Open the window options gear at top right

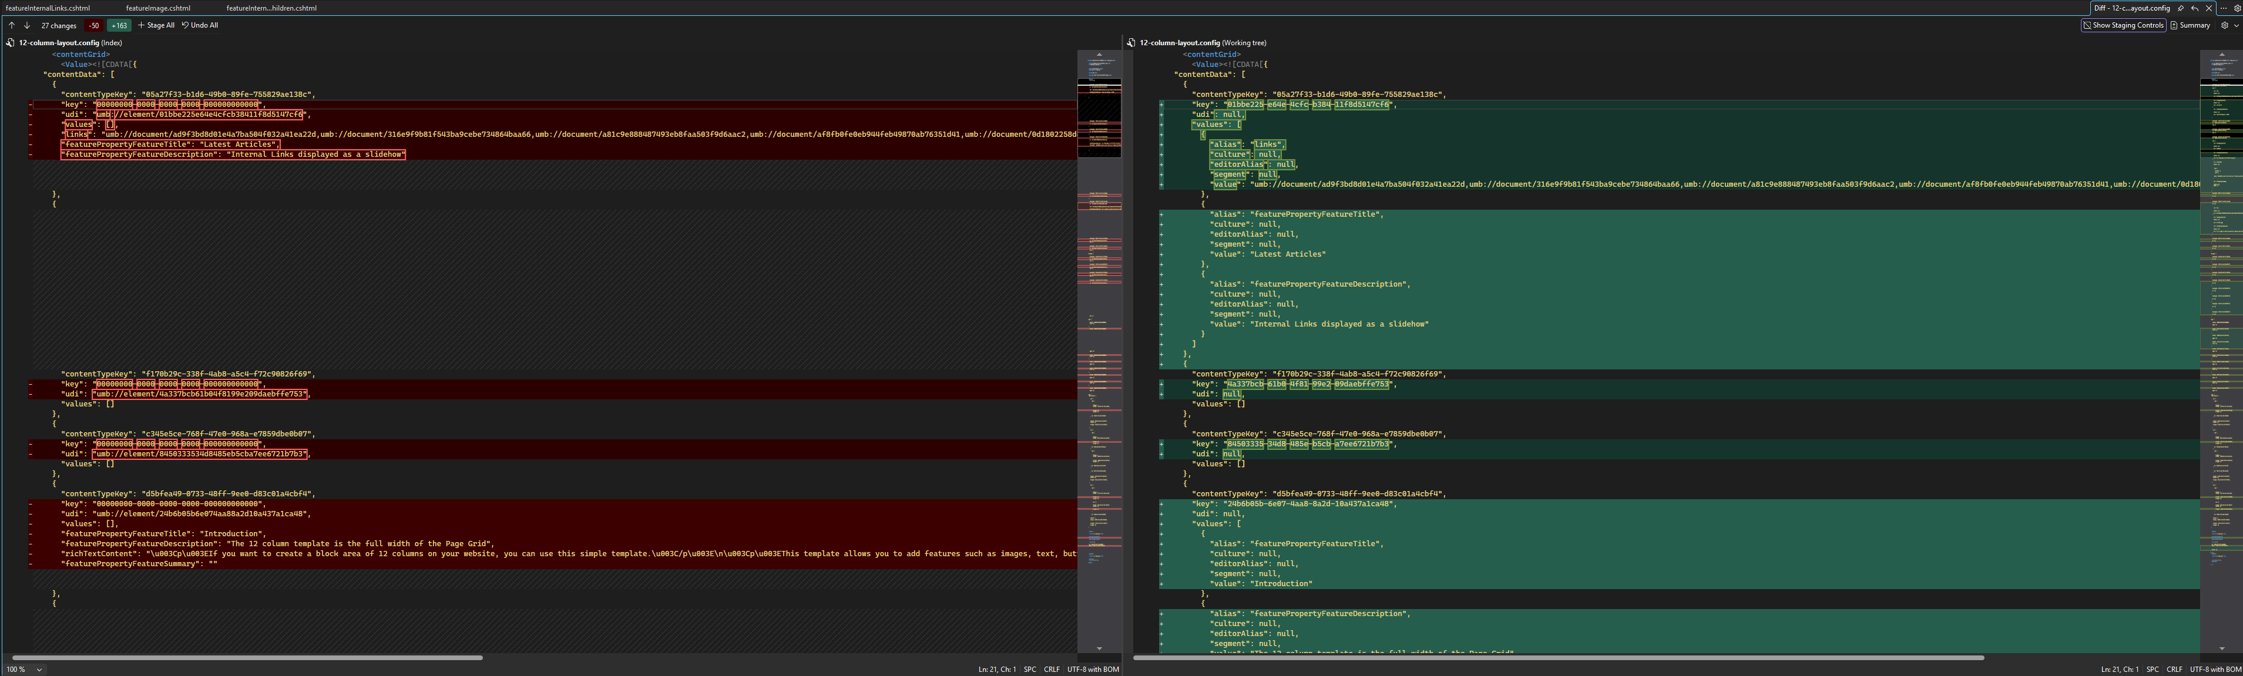2237,8
